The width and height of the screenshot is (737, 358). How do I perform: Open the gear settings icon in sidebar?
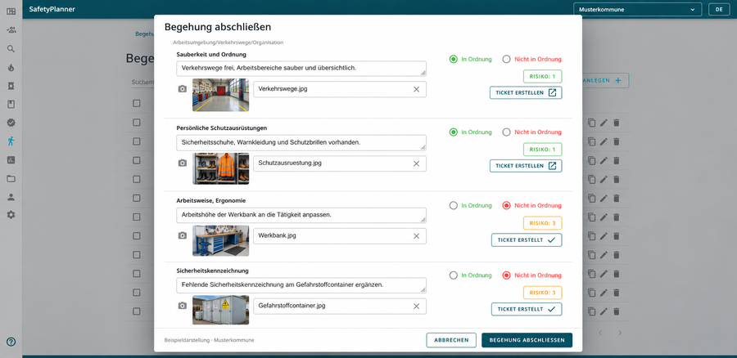click(11, 215)
